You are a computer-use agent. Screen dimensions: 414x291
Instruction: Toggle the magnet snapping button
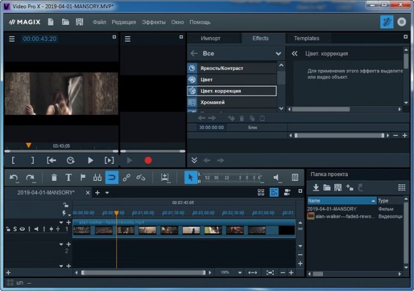pos(112,177)
